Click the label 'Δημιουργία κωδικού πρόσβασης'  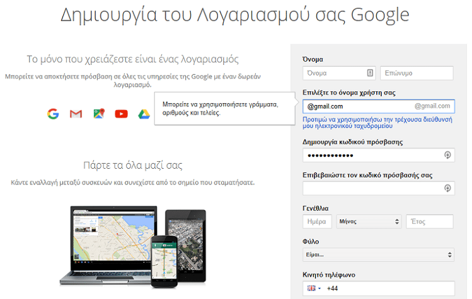click(352, 142)
